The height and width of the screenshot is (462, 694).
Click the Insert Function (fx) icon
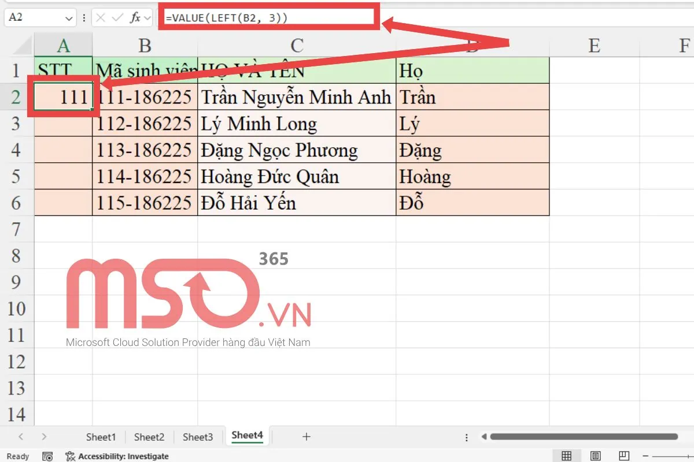[x=136, y=17]
